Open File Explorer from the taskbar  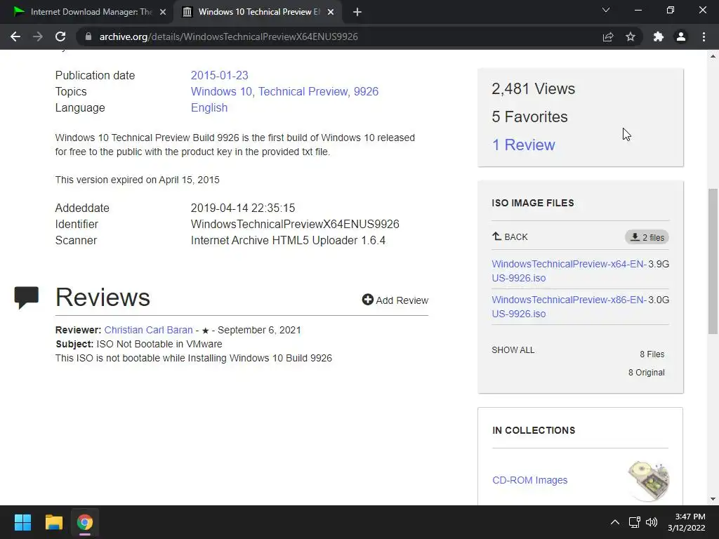[x=53, y=522]
